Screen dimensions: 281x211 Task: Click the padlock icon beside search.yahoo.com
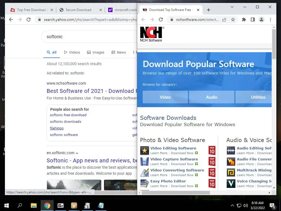[x=40, y=20]
